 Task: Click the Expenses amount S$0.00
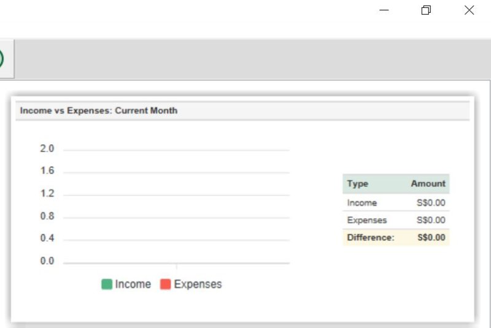click(x=431, y=220)
